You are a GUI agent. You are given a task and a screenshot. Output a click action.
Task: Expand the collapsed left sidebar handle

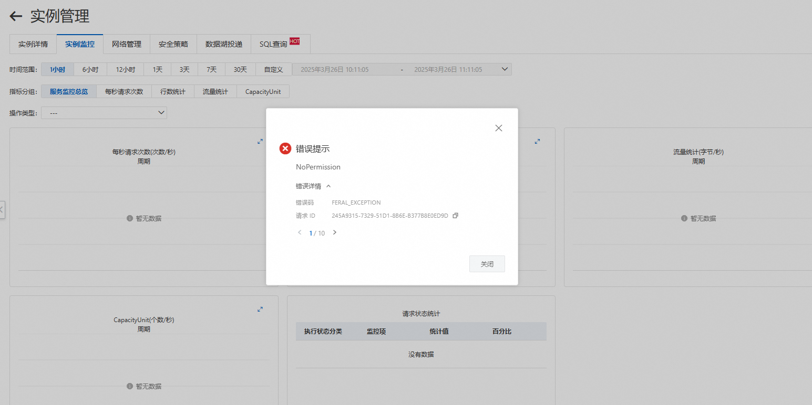[2, 209]
